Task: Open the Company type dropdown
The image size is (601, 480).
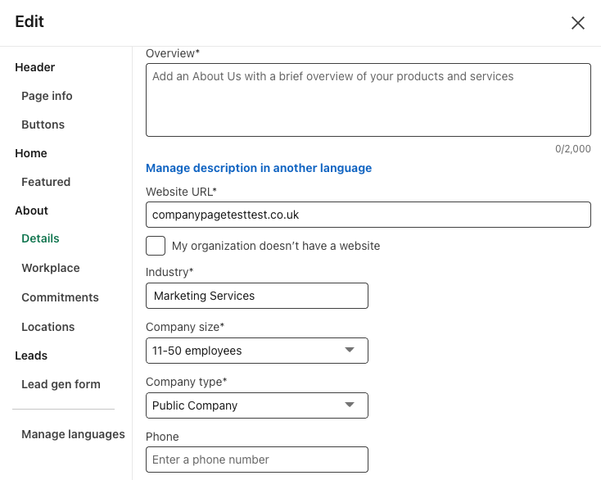Action: 257,405
